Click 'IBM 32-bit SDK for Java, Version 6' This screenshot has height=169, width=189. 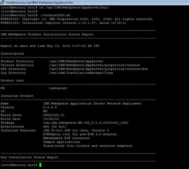(x=76, y=130)
